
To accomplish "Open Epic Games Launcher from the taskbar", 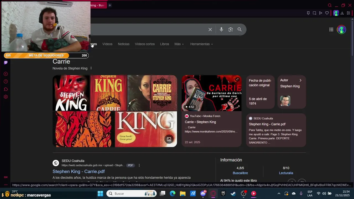I will pyautogui.click(x=223, y=193).
